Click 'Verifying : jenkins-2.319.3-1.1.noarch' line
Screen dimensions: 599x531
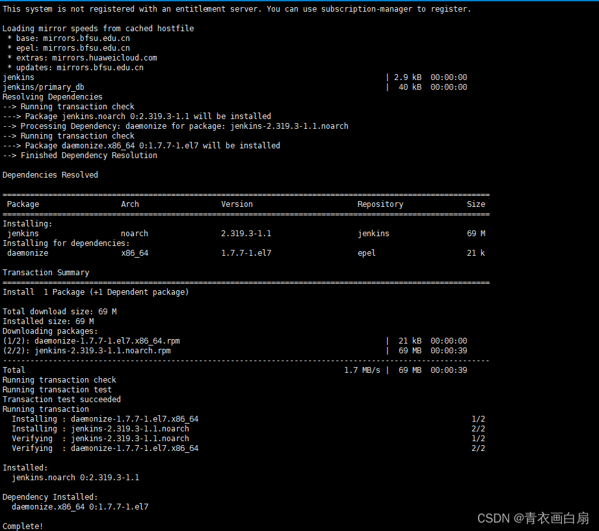(x=100, y=439)
